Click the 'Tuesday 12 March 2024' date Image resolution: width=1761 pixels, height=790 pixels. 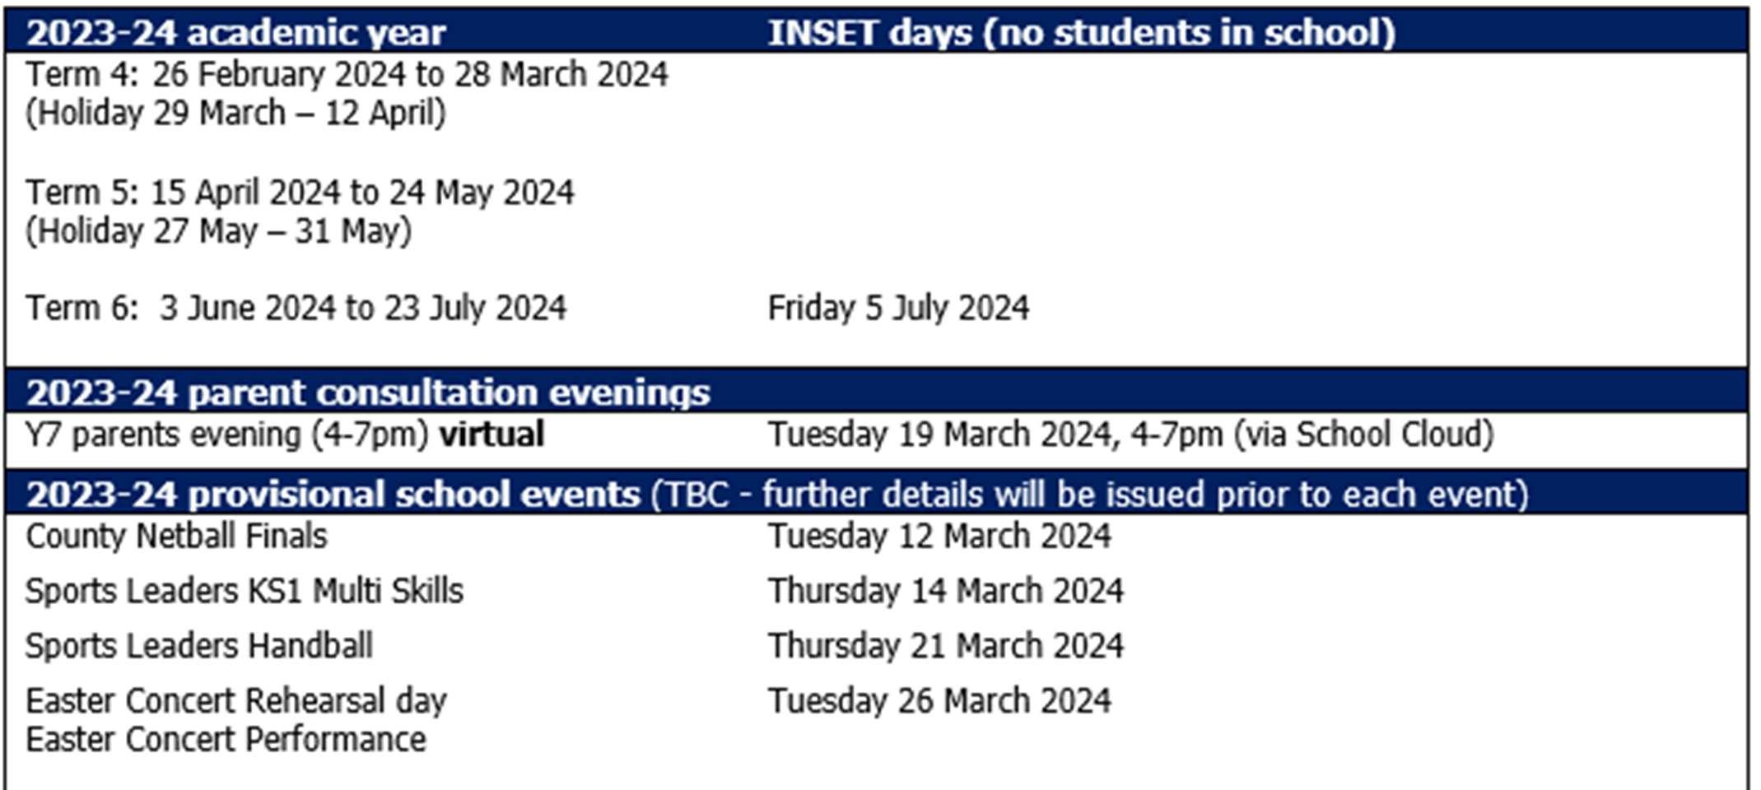(x=939, y=537)
